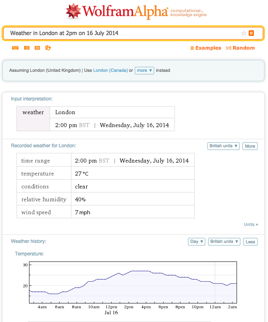Open the Day time-range dropdown
The image size is (268, 322).
coord(197,242)
